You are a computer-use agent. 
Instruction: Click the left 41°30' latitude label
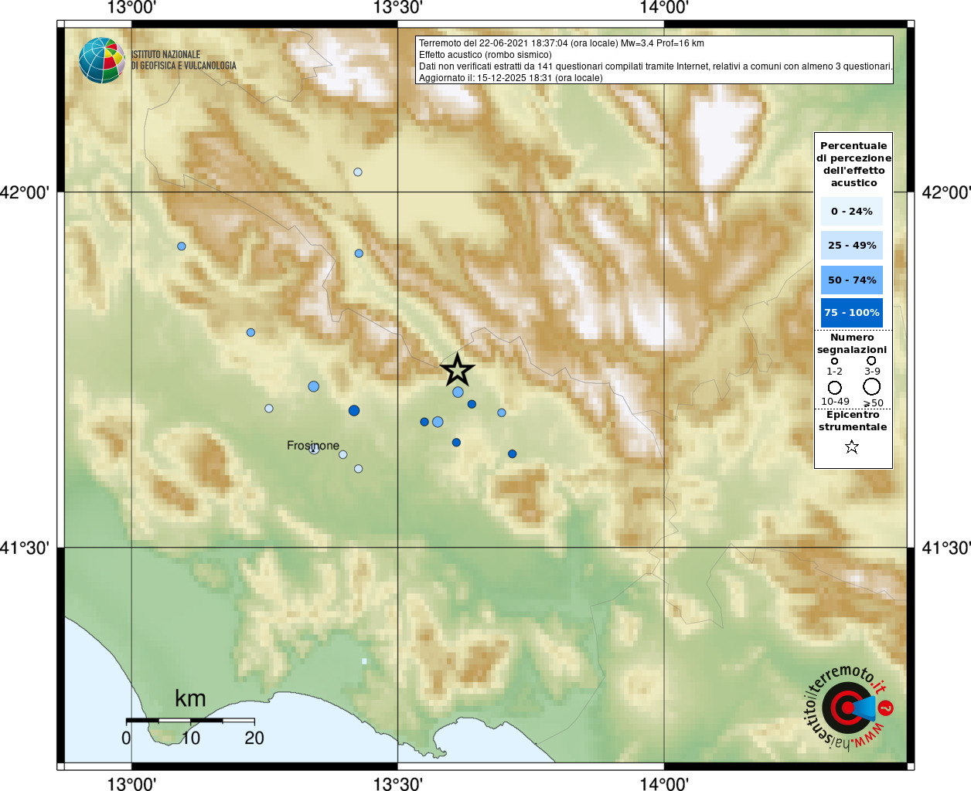(25, 548)
